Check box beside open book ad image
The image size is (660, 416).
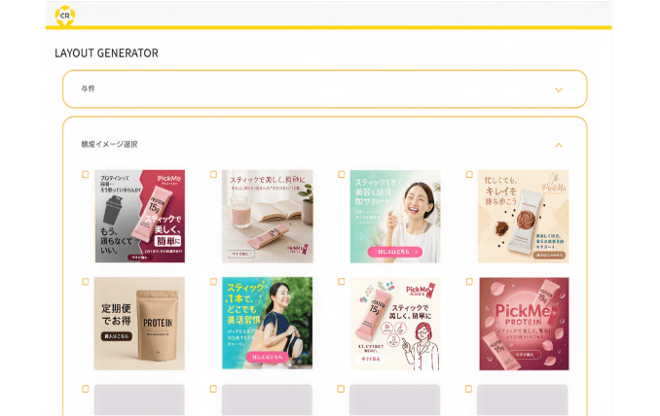pos(213,174)
